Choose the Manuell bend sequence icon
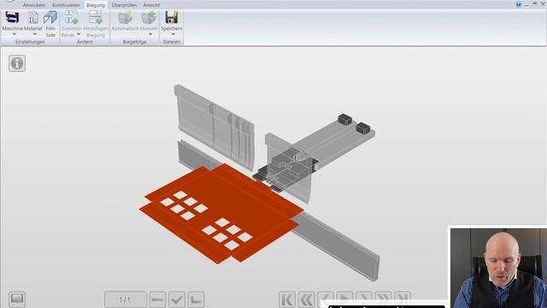This screenshot has height=308, width=547. [x=149, y=17]
